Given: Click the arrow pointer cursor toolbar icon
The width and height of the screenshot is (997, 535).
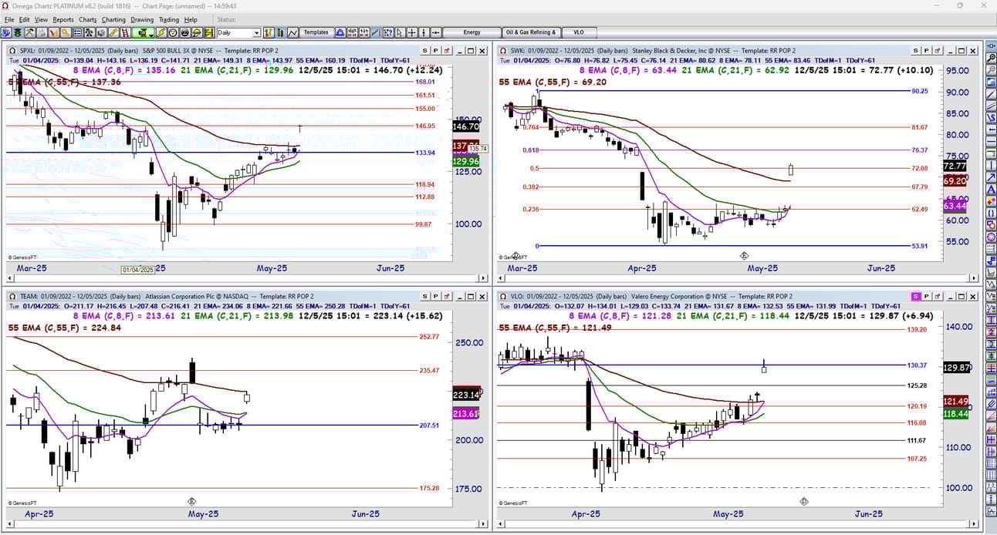Looking at the screenshot, I should [400, 33].
